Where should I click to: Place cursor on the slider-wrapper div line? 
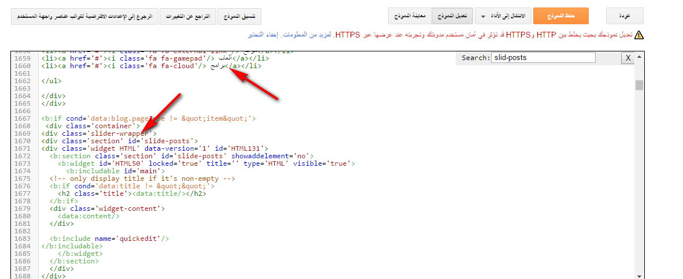point(99,133)
